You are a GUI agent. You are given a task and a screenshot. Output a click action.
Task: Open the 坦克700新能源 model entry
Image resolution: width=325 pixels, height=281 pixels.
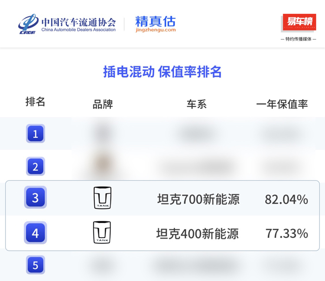pos(198,200)
